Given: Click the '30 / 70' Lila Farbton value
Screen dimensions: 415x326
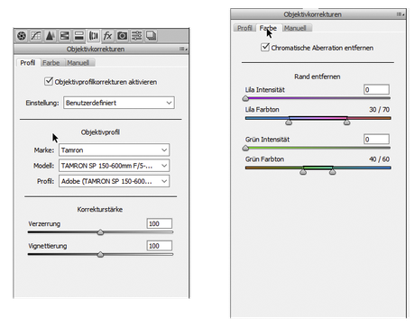Looking at the screenshot, I should [380, 110].
